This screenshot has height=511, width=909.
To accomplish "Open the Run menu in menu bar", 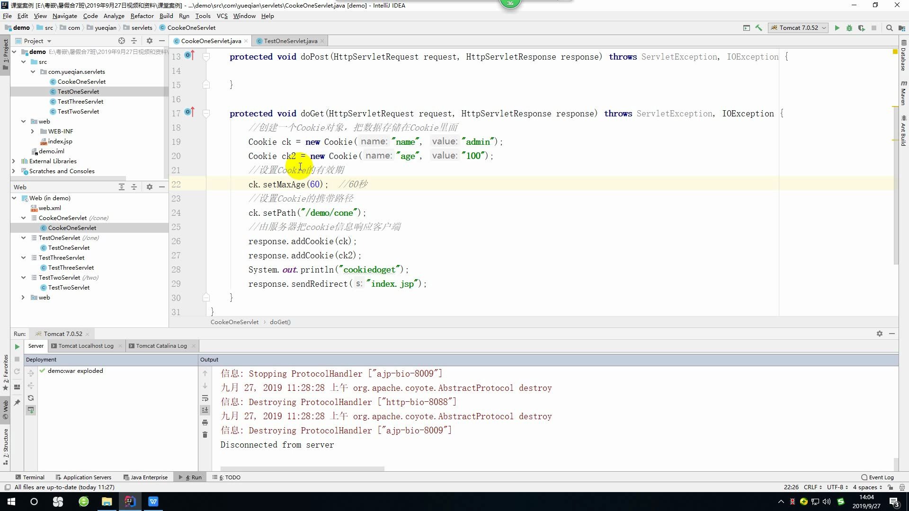I will 184,16.
